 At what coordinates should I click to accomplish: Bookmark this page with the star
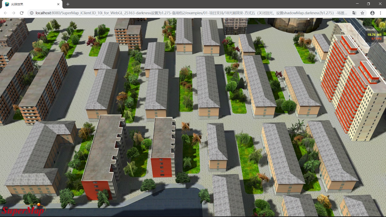(362, 13)
